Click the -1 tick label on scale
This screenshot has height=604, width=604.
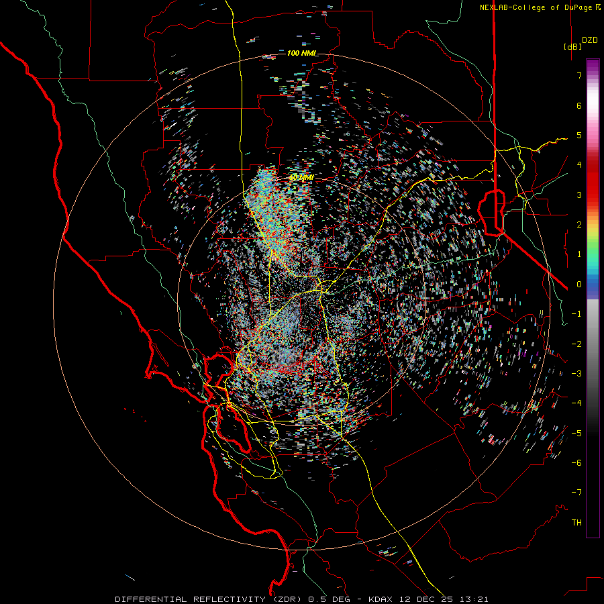pyautogui.click(x=576, y=314)
